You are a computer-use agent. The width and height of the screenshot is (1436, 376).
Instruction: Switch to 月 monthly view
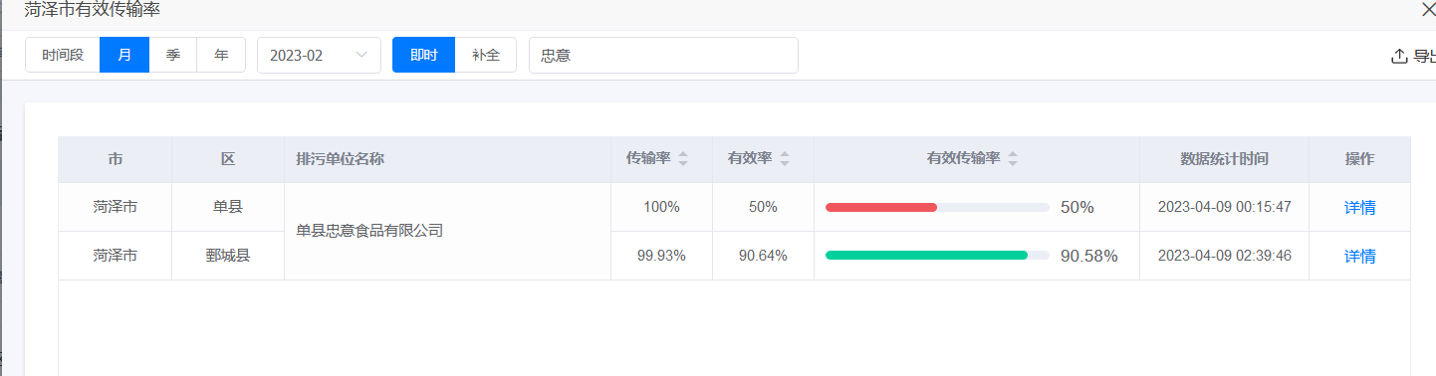[124, 55]
